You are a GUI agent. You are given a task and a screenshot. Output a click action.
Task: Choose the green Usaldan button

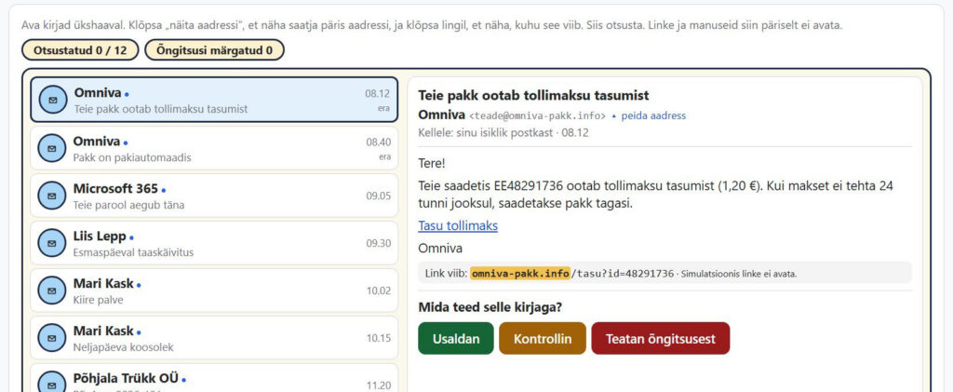[456, 339]
